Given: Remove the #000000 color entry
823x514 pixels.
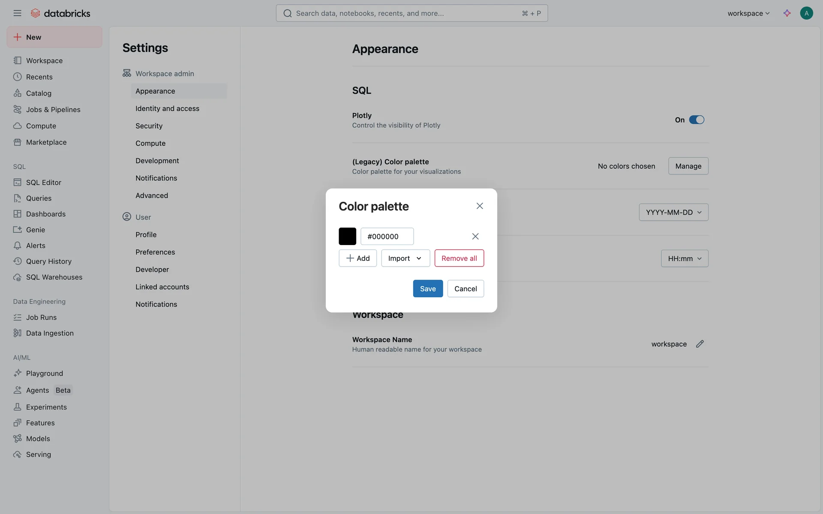Looking at the screenshot, I should click(x=475, y=236).
